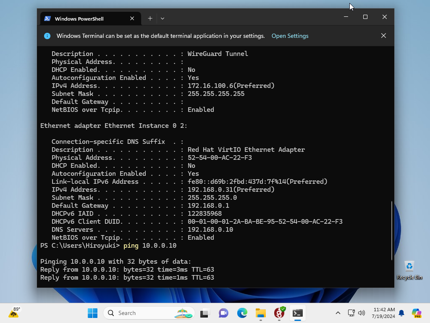Select the Recycle Bin desktop icon
This screenshot has height=323, width=430.
(409, 270)
